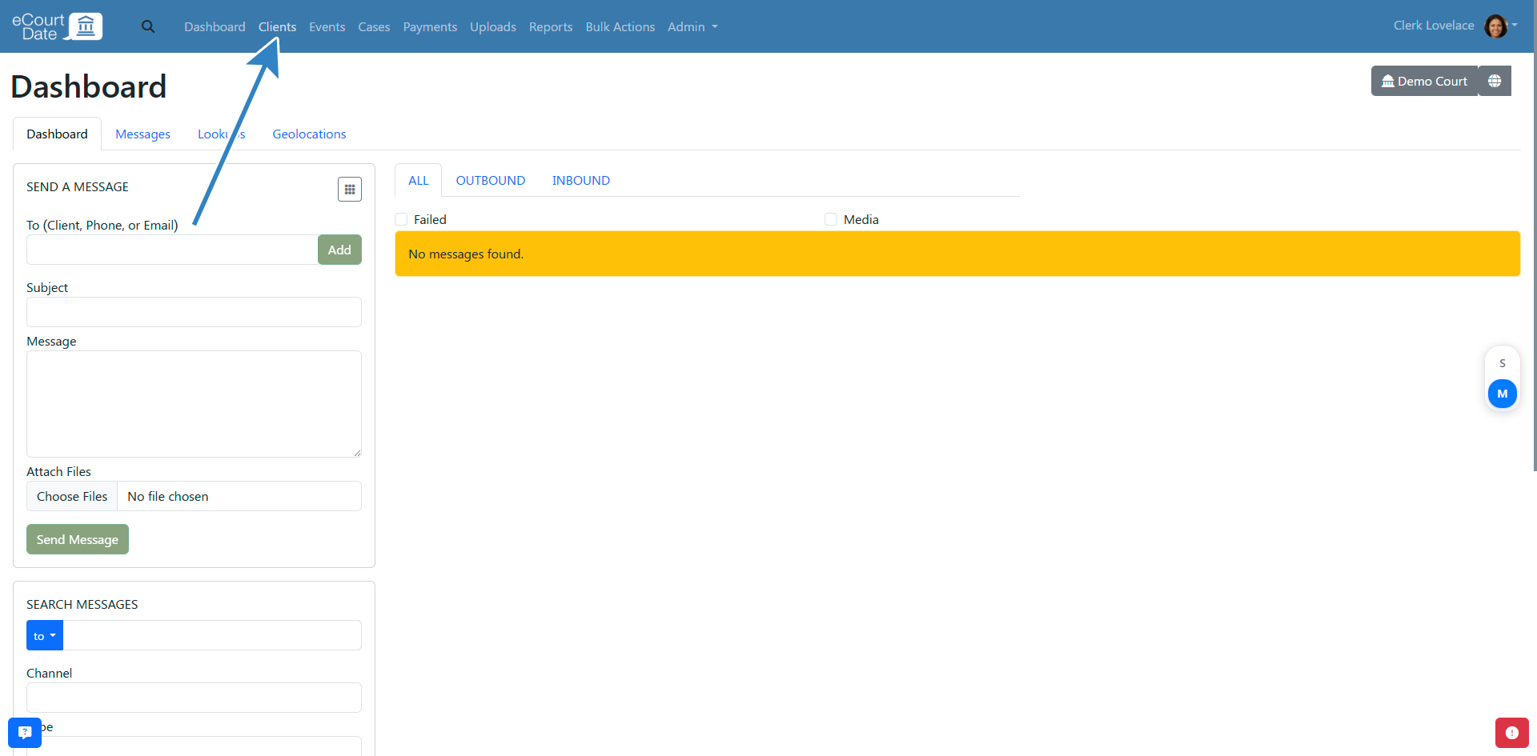Click the red alert icon button

click(1511, 733)
